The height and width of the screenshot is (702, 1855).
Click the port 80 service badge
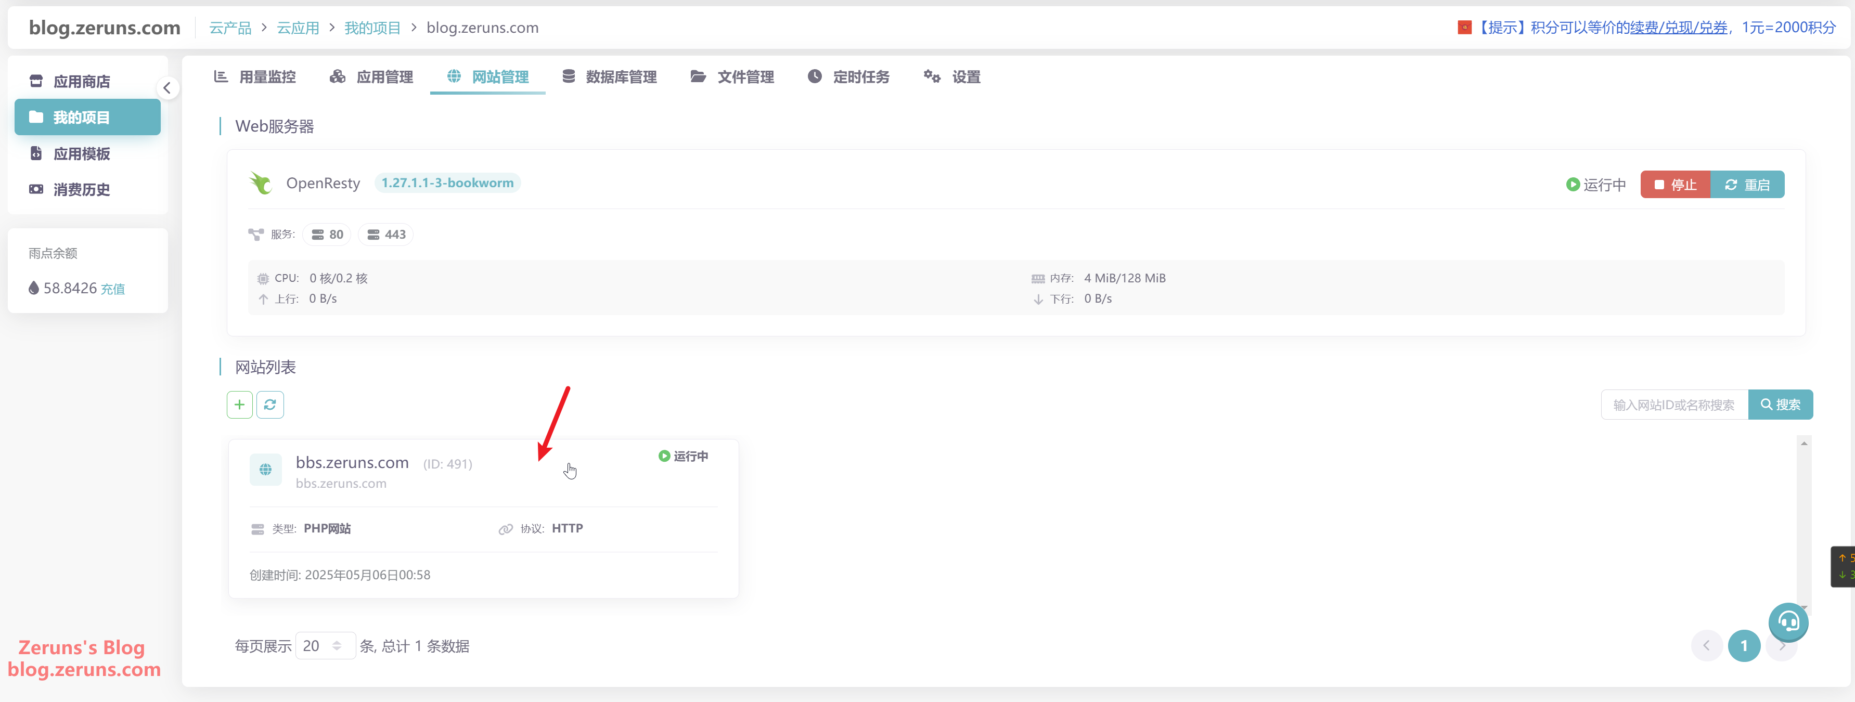[327, 235]
